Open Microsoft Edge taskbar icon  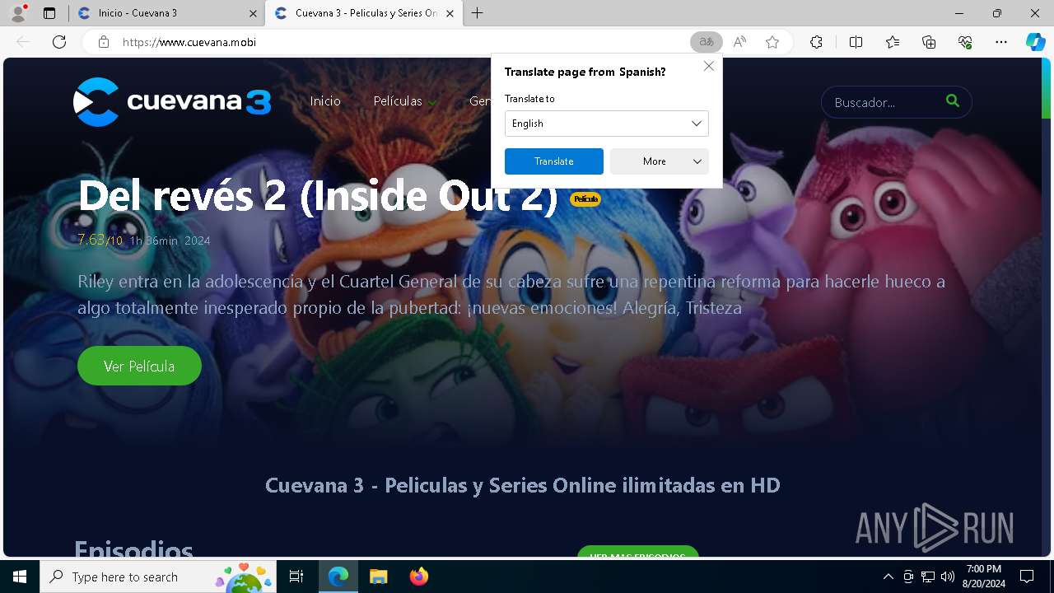338,577
